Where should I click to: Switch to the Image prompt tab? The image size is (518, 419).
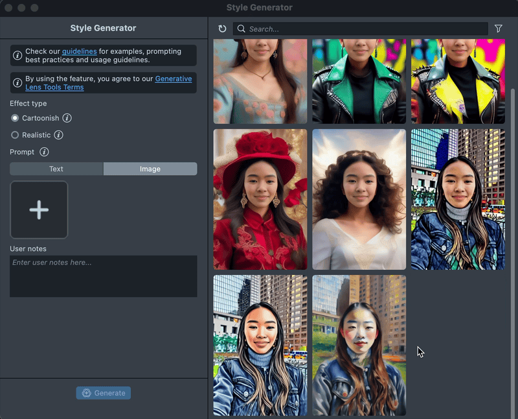[x=150, y=169]
